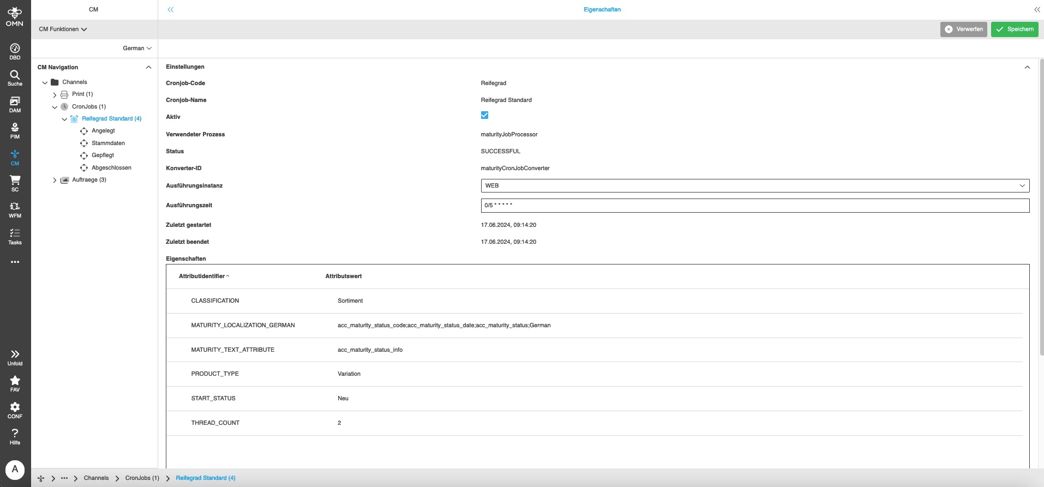Open the Ausführungsinstanz WEB dropdown
The width and height of the screenshot is (1044, 487).
tap(754, 186)
